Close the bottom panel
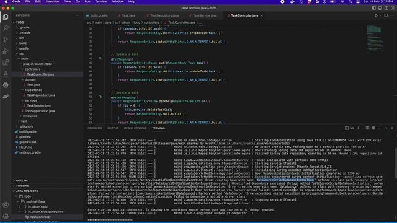This screenshot has height=223, width=397. pyautogui.click(x=392, y=128)
